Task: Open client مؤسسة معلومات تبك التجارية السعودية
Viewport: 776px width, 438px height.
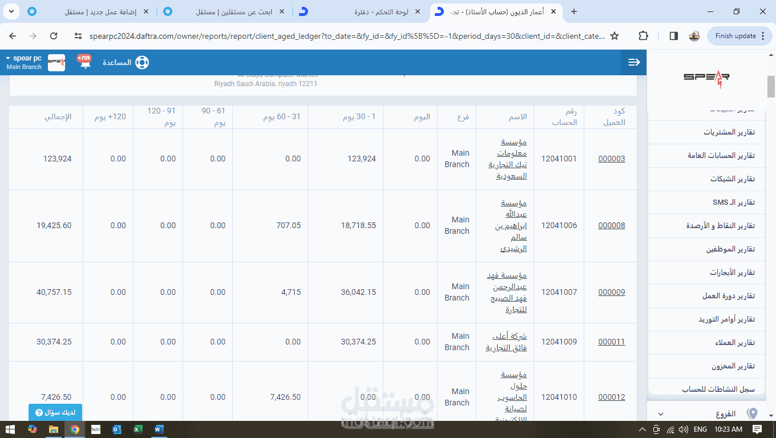Action: pos(507,159)
